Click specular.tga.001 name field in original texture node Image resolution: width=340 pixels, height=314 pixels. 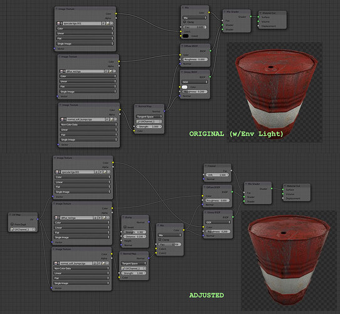tap(82, 23)
